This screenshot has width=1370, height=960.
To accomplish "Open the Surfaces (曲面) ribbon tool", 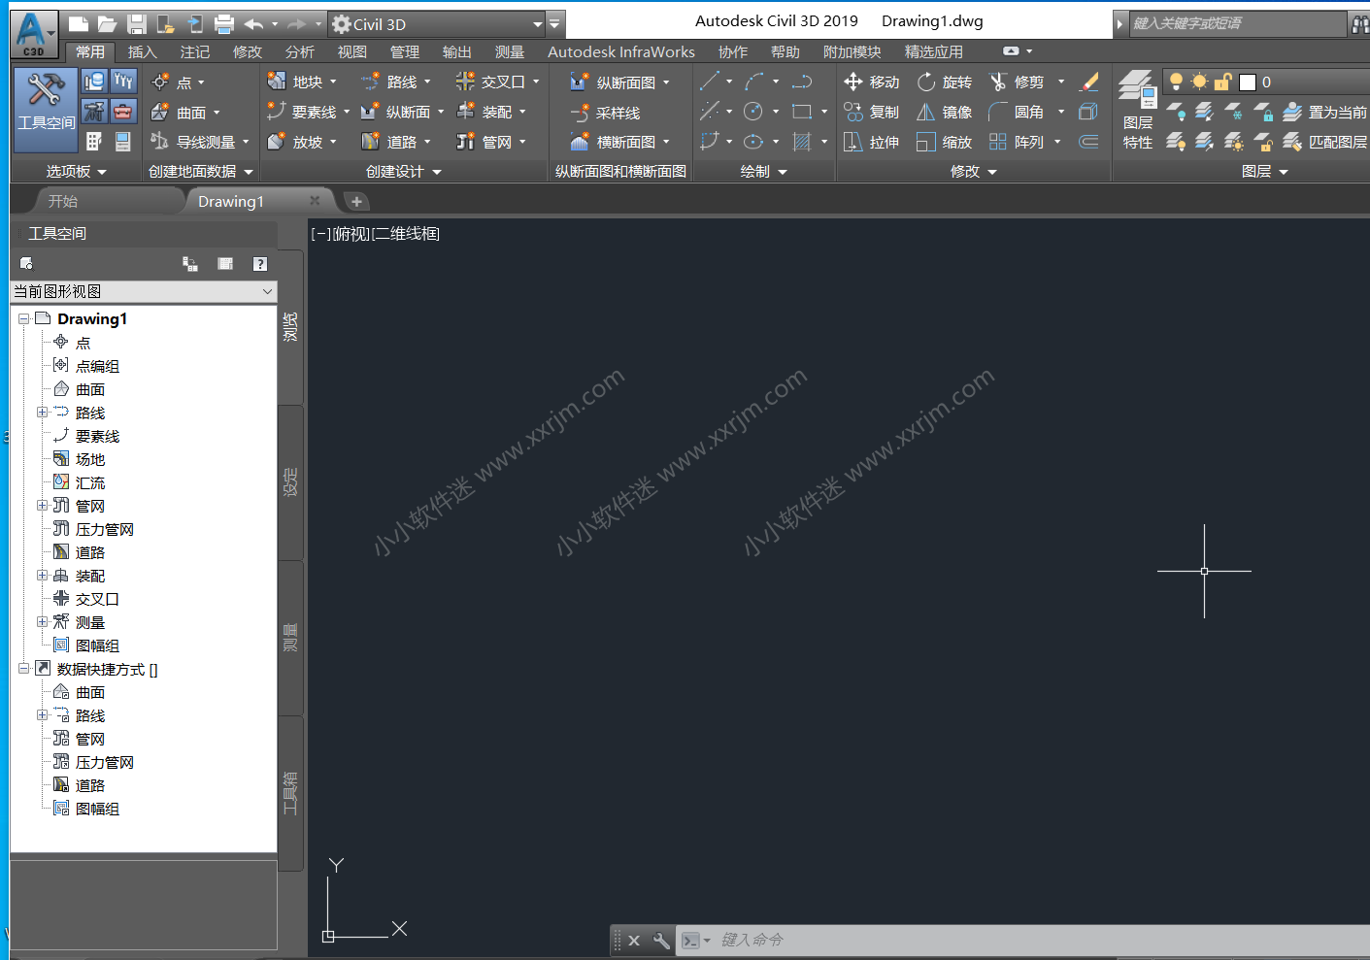I will [185, 113].
